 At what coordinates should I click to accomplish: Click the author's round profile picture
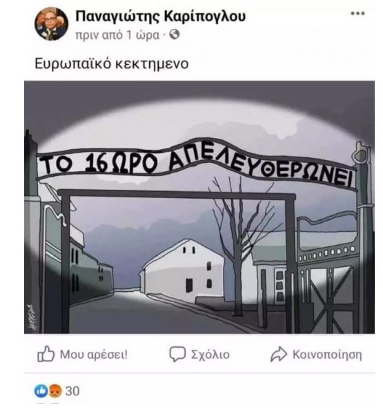(52, 23)
